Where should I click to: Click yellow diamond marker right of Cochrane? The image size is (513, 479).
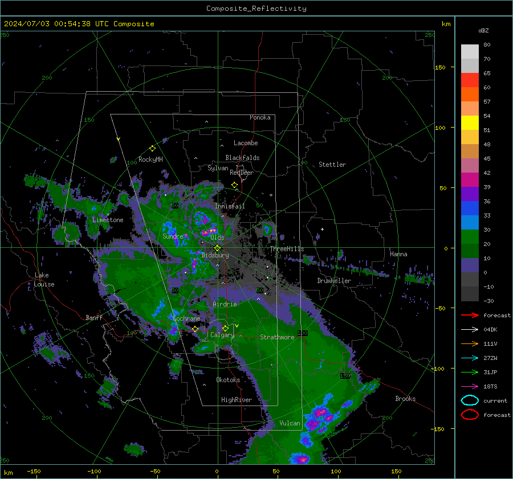click(x=195, y=329)
